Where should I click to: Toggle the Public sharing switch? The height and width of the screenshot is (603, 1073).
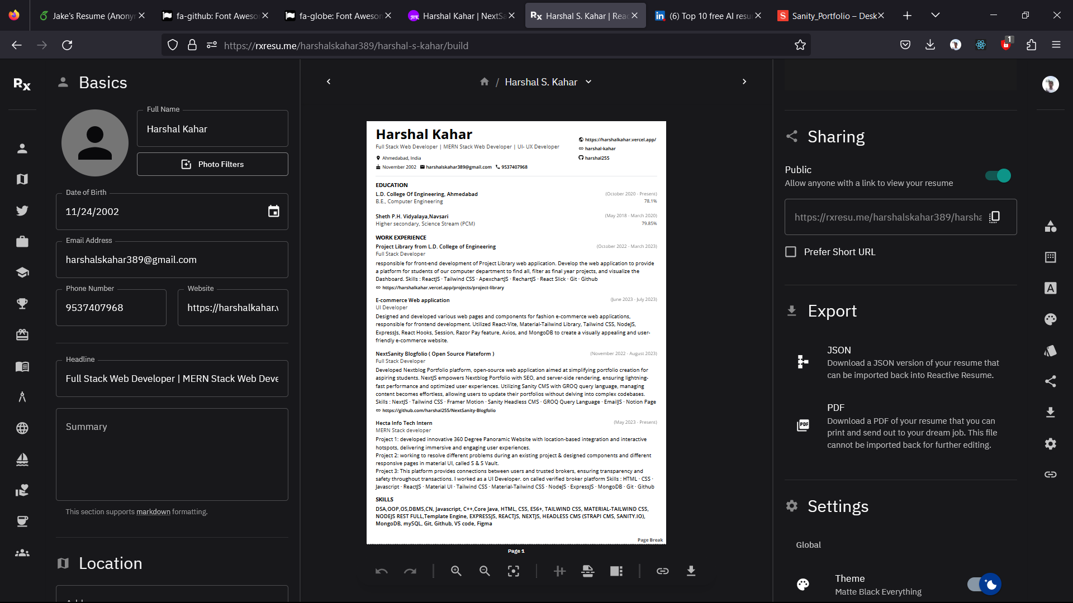[997, 175]
